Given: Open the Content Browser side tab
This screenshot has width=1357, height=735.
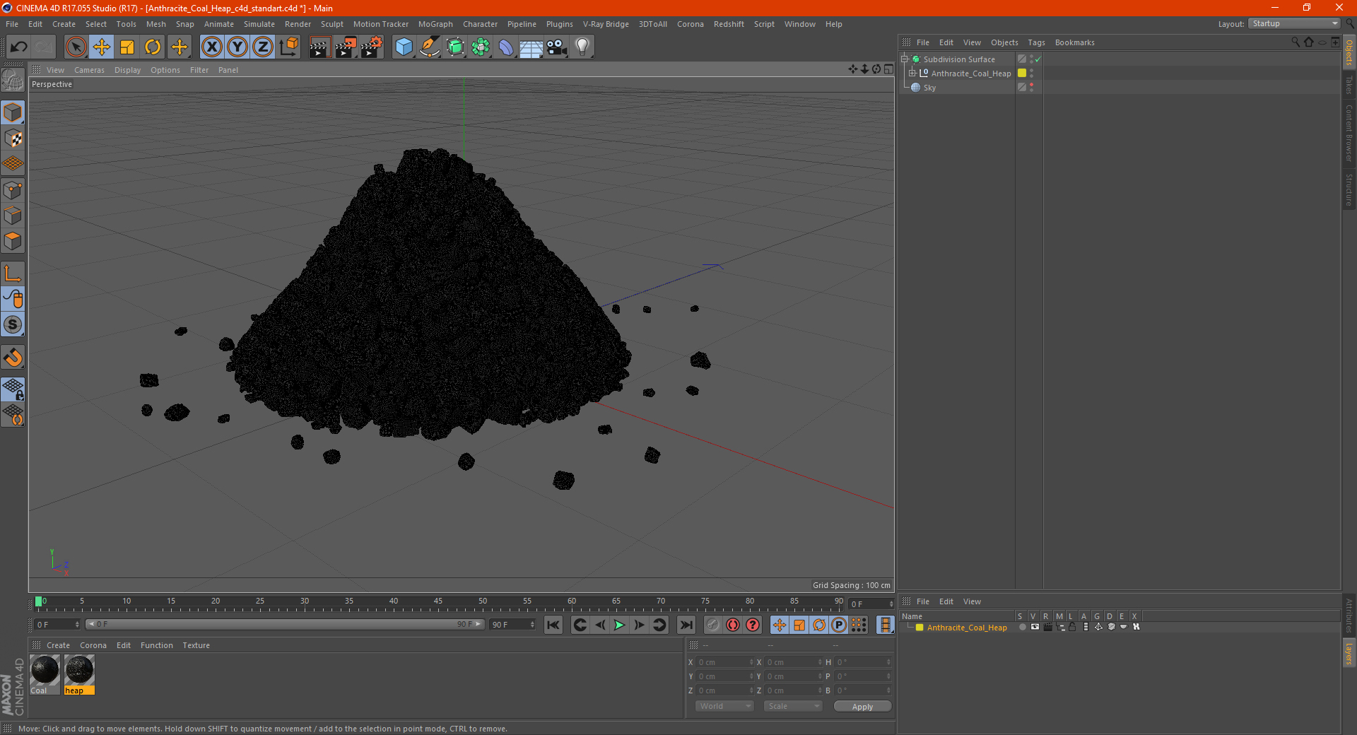Looking at the screenshot, I should tap(1349, 133).
